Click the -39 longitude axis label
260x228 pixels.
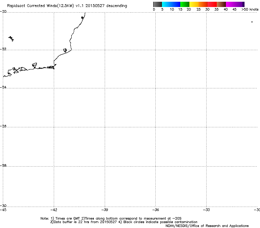[x=105, y=210]
